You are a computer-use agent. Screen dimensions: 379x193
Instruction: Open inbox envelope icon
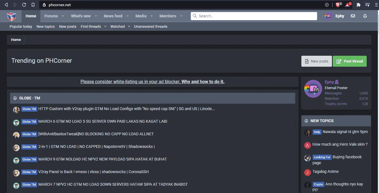(x=353, y=16)
